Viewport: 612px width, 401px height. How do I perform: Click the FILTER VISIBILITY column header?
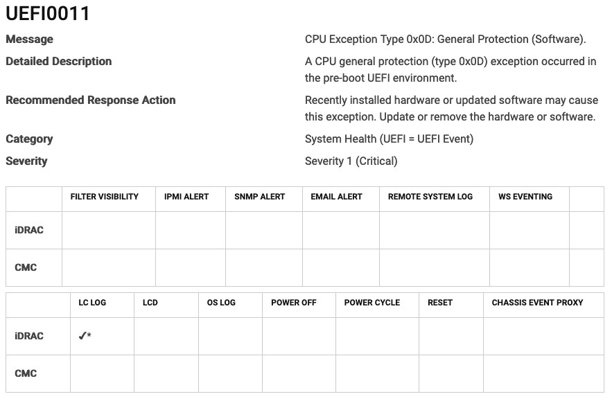pos(104,197)
